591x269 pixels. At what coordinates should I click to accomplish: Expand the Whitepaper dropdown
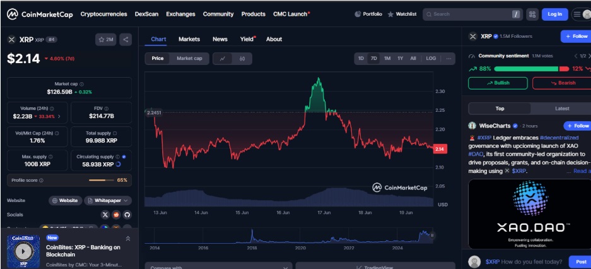coord(108,200)
